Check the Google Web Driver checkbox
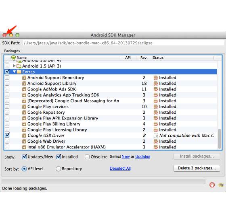The width and height of the screenshot is (226, 218). (x=7, y=141)
